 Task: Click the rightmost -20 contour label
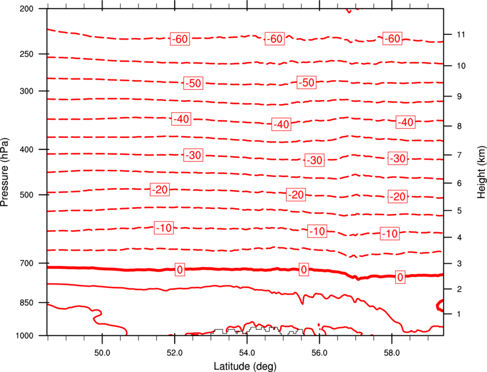click(x=398, y=196)
